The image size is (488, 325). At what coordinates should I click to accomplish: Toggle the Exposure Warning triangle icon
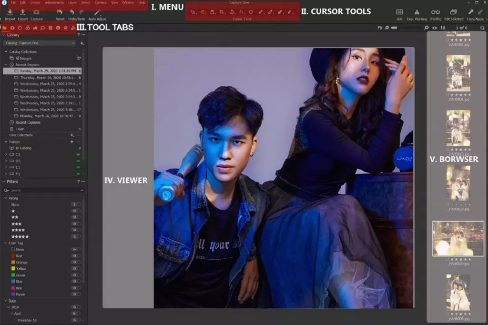417,12
